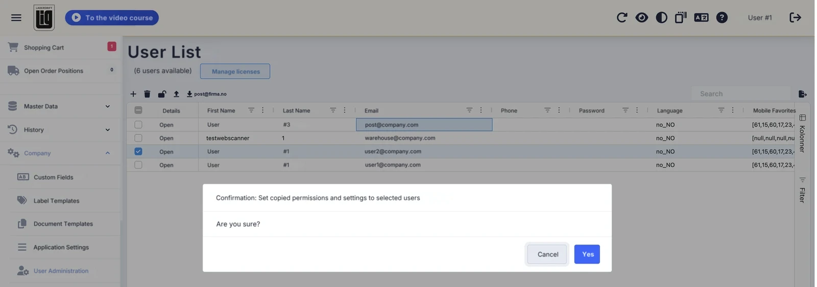This screenshot has height=287, width=817.
Task: Cancel the confirmation dialog
Action: point(547,254)
